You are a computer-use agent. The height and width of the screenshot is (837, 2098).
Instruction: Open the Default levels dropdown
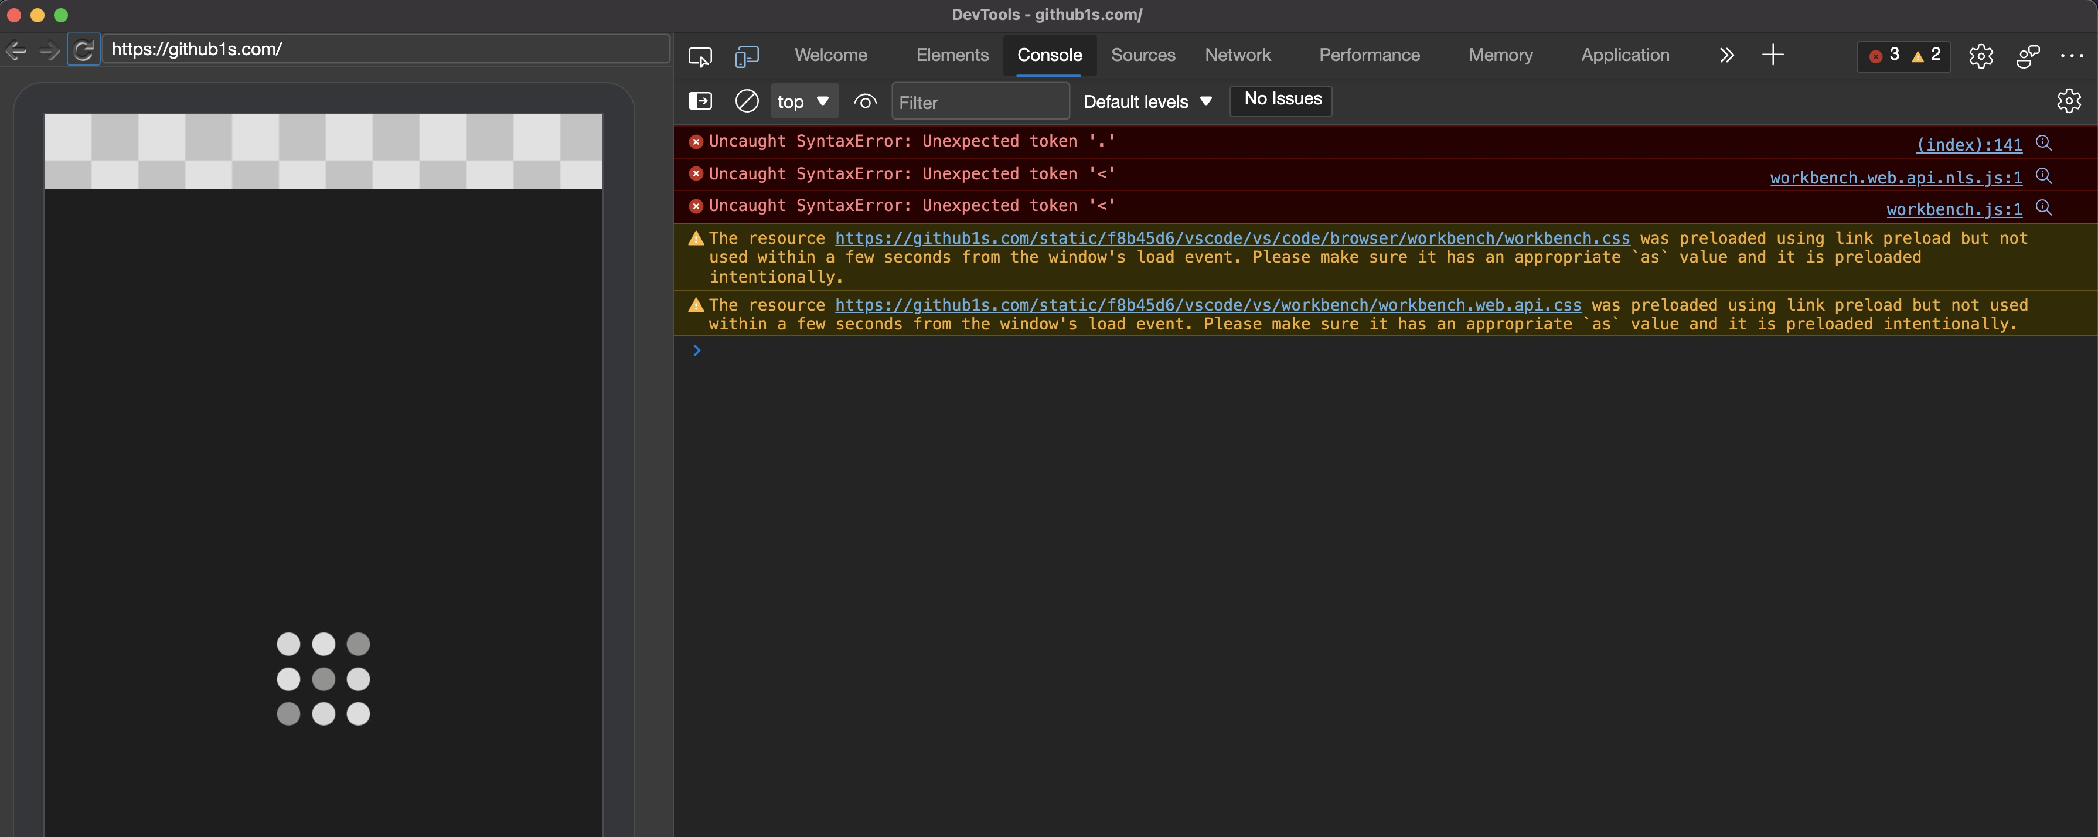(1147, 102)
